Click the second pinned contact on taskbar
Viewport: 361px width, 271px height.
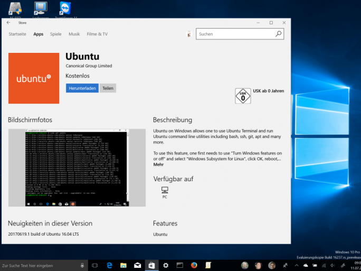[x=258, y=266]
